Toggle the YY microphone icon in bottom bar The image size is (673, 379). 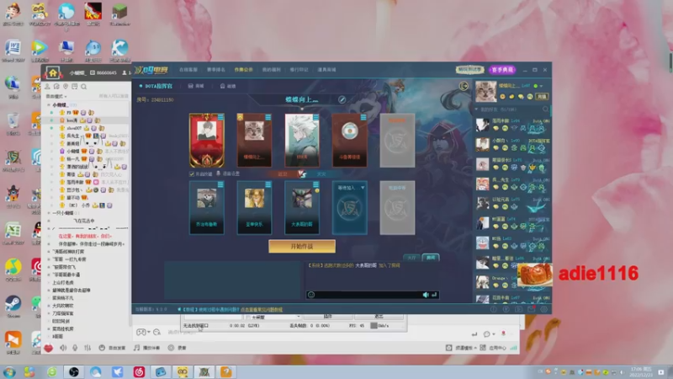pos(75,348)
